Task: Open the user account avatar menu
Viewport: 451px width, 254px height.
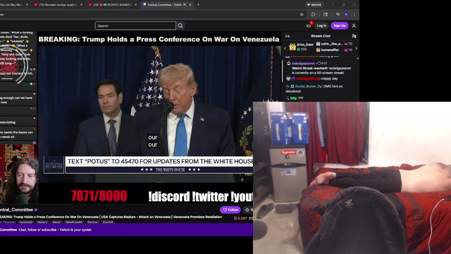Action: (354, 26)
